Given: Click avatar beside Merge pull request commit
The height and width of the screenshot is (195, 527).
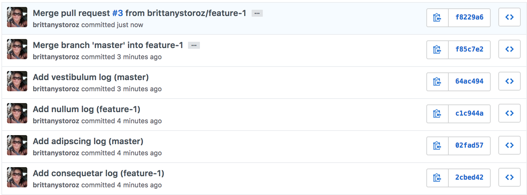Looking at the screenshot, I should point(17,17).
